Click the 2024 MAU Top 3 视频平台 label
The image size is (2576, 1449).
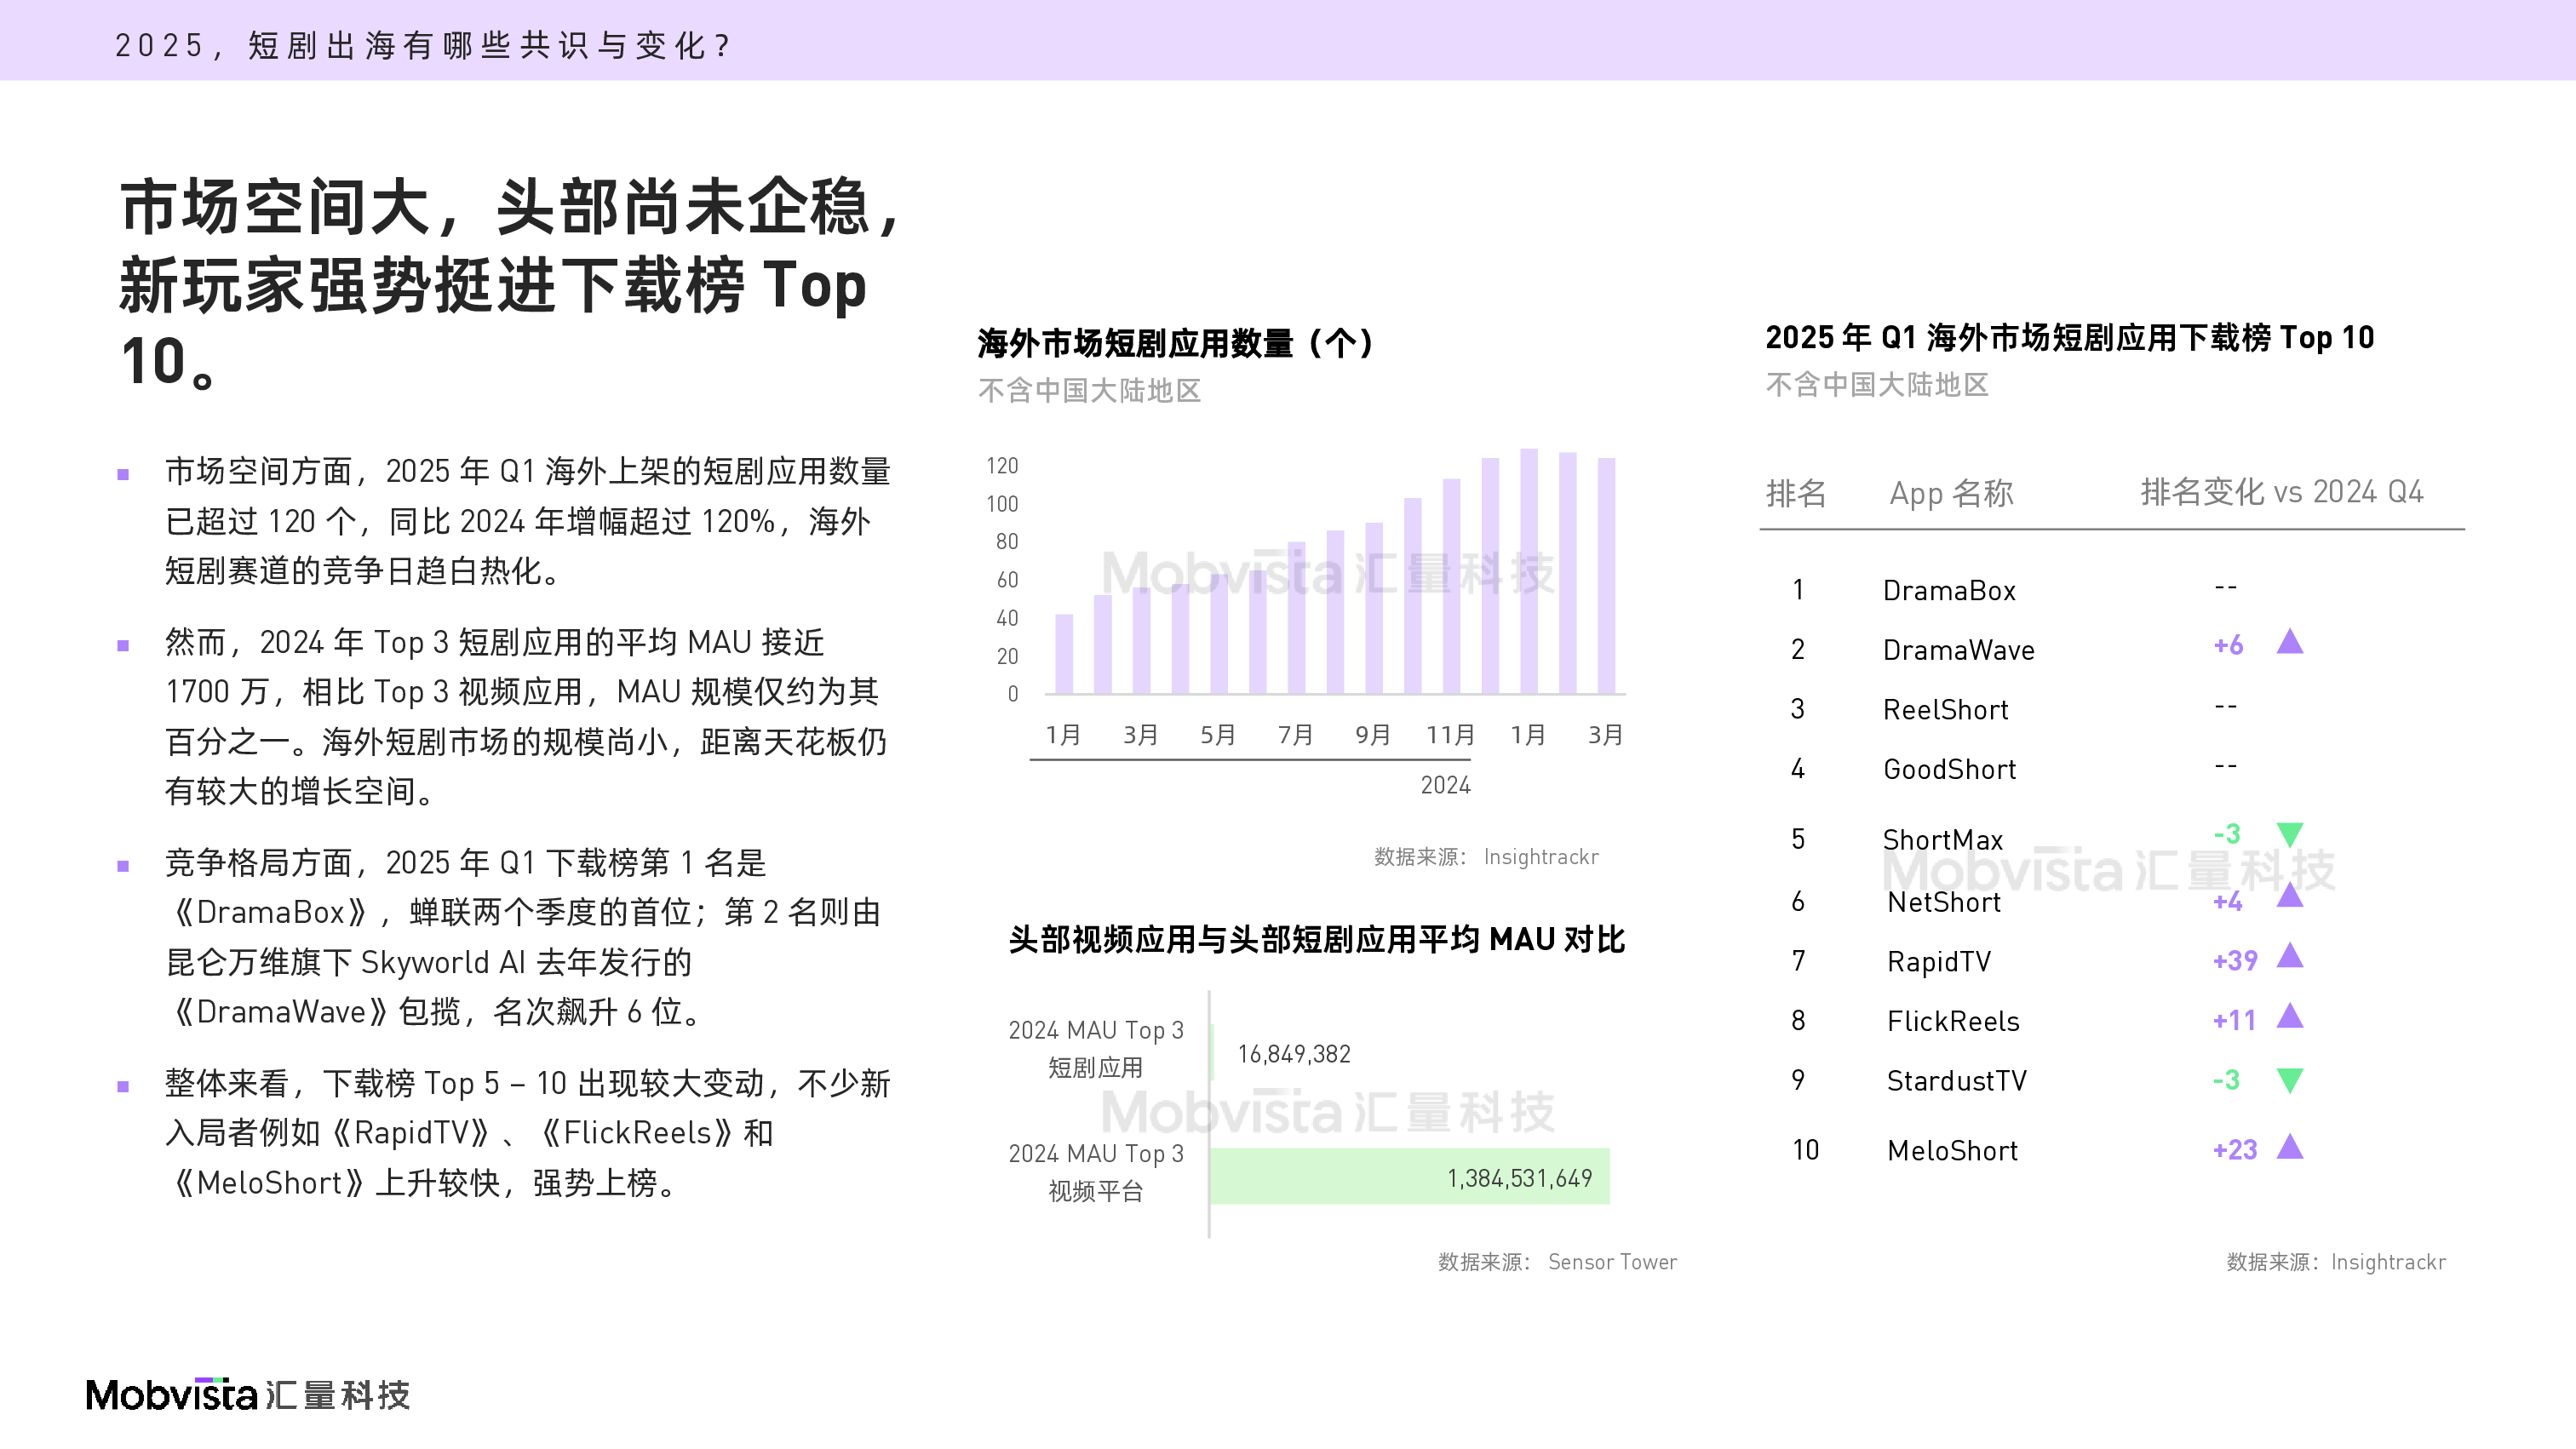(x=1096, y=1172)
